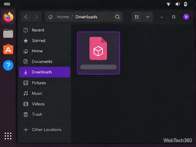Open Documents in the sidebar
The width and height of the screenshot is (196, 147).
[x=44, y=62]
